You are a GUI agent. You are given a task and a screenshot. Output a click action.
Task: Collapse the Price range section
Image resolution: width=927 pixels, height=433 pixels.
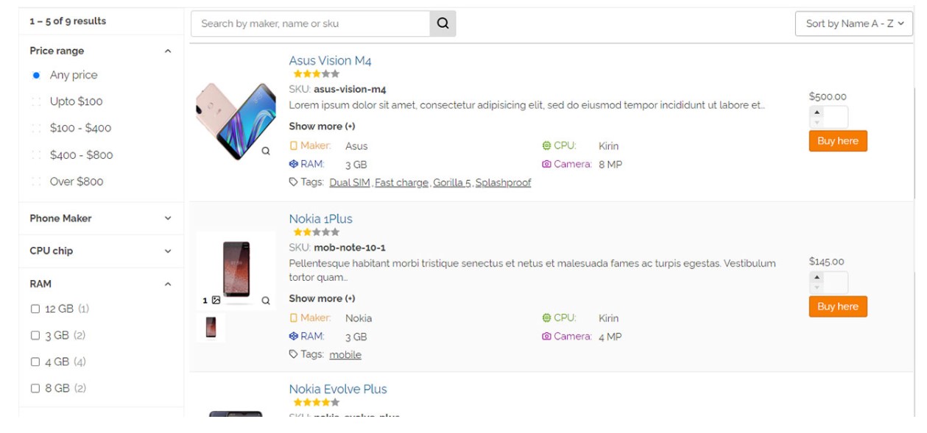(167, 51)
